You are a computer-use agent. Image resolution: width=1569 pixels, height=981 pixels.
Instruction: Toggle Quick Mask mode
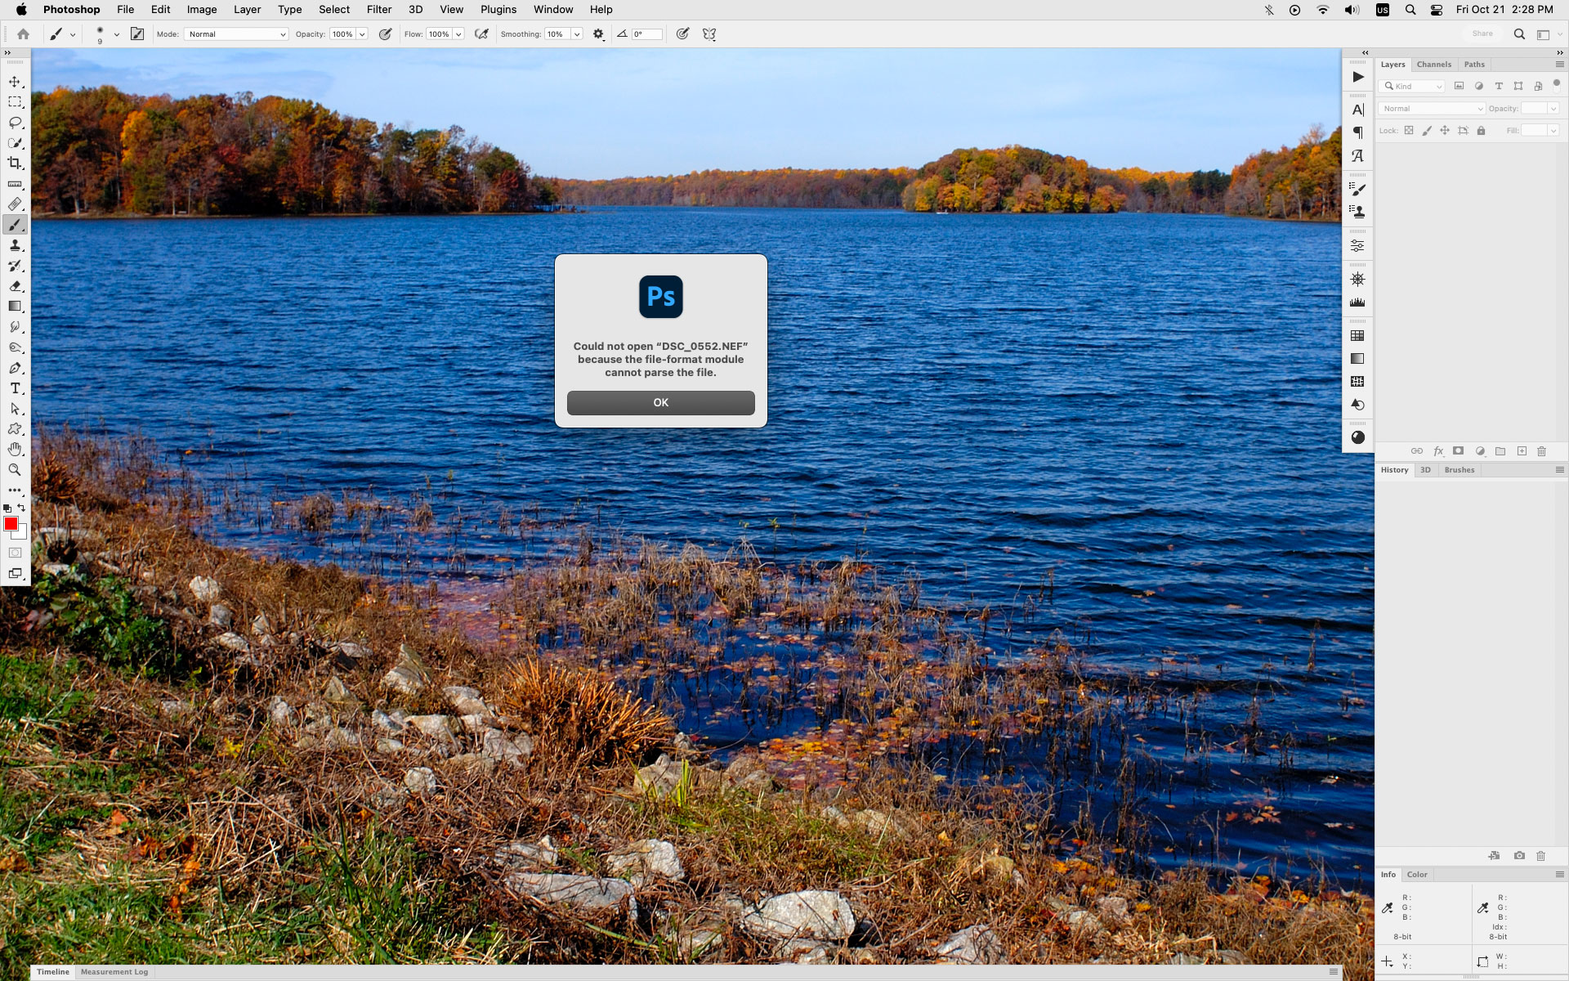coord(15,553)
